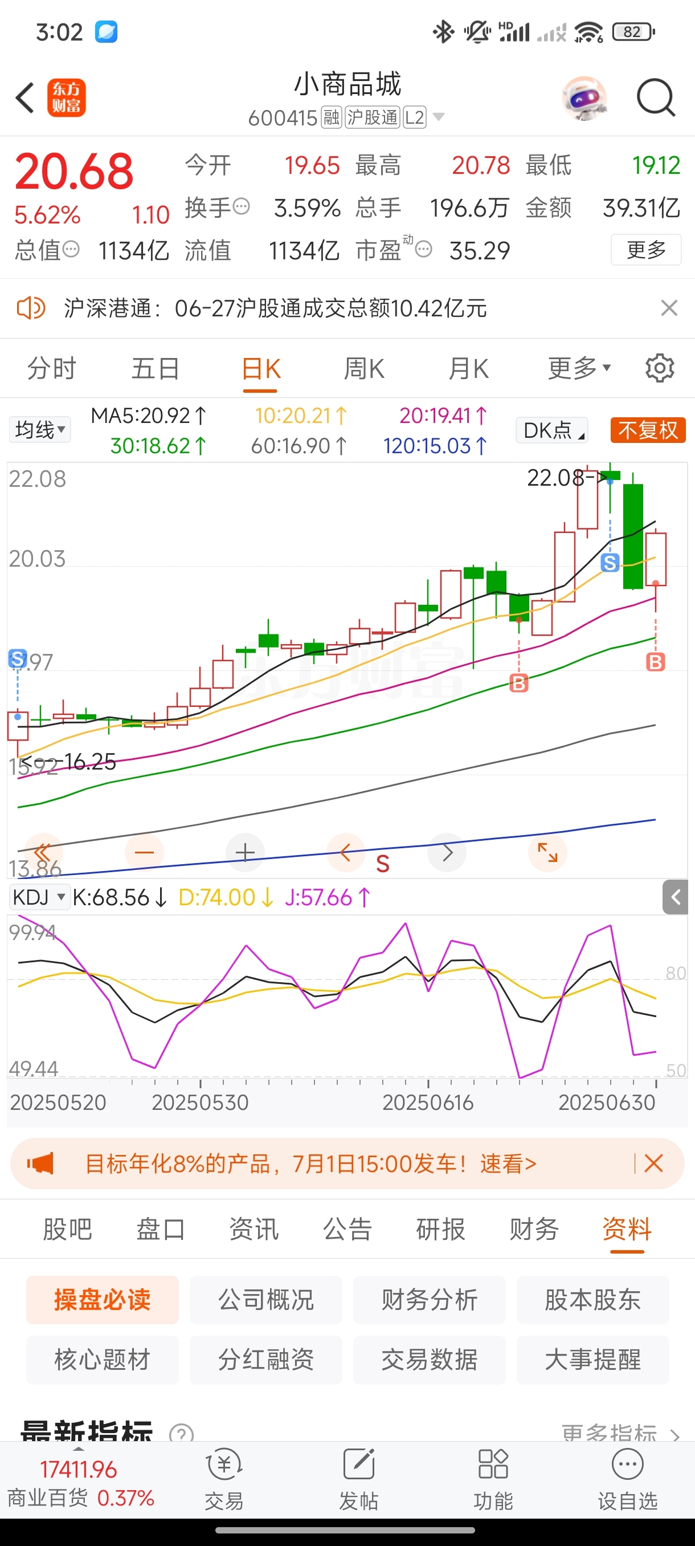Move chart left with orange arrow
The image size is (695, 1546).
pyautogui.click(x=345, y=852)
